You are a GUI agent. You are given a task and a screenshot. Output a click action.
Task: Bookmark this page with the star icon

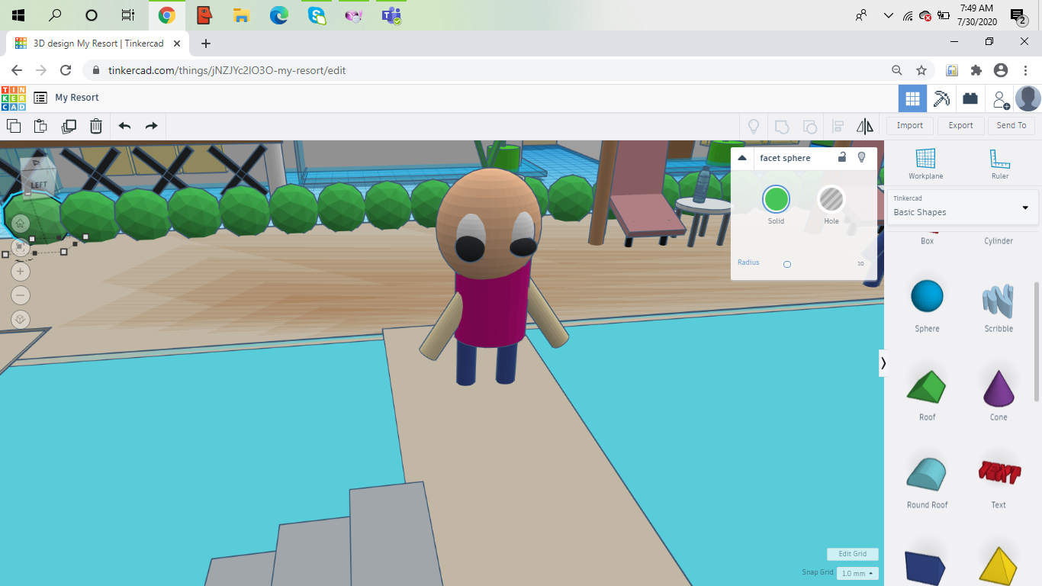click(x=921, y=70)
